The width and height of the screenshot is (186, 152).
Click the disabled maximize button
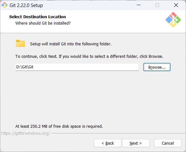[157, 5]
